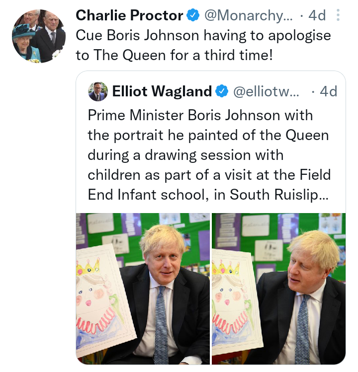Open the right photo of Boris Johnson
This screenshot has height=372, width=358.
coord(278,288)
